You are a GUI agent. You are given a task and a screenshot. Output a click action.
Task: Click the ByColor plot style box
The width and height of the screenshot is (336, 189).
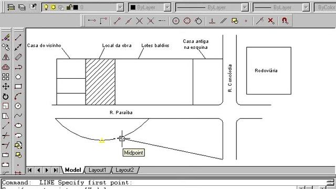tap(325, 7)
